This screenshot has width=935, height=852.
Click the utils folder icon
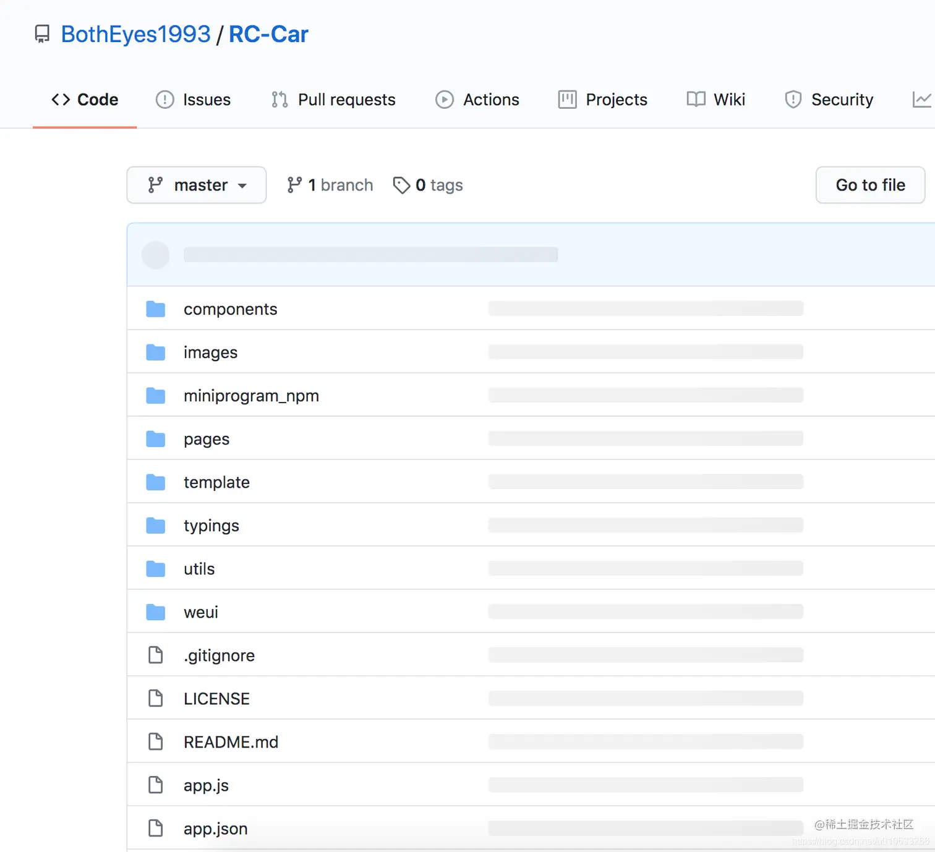tap(156, 569)
